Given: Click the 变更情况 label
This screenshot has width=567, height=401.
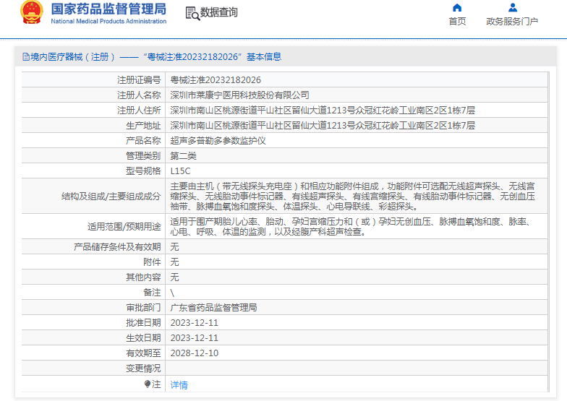Looking at the screenshot, I should point(143,368).
